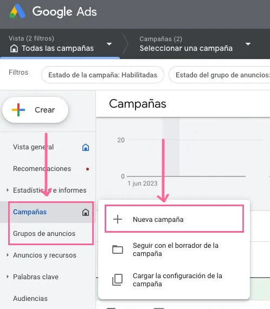This screenshot has width=270, height=309.
Task: Click the 1 jun 2023 chart date label
Action: click(x=143, y=183)
